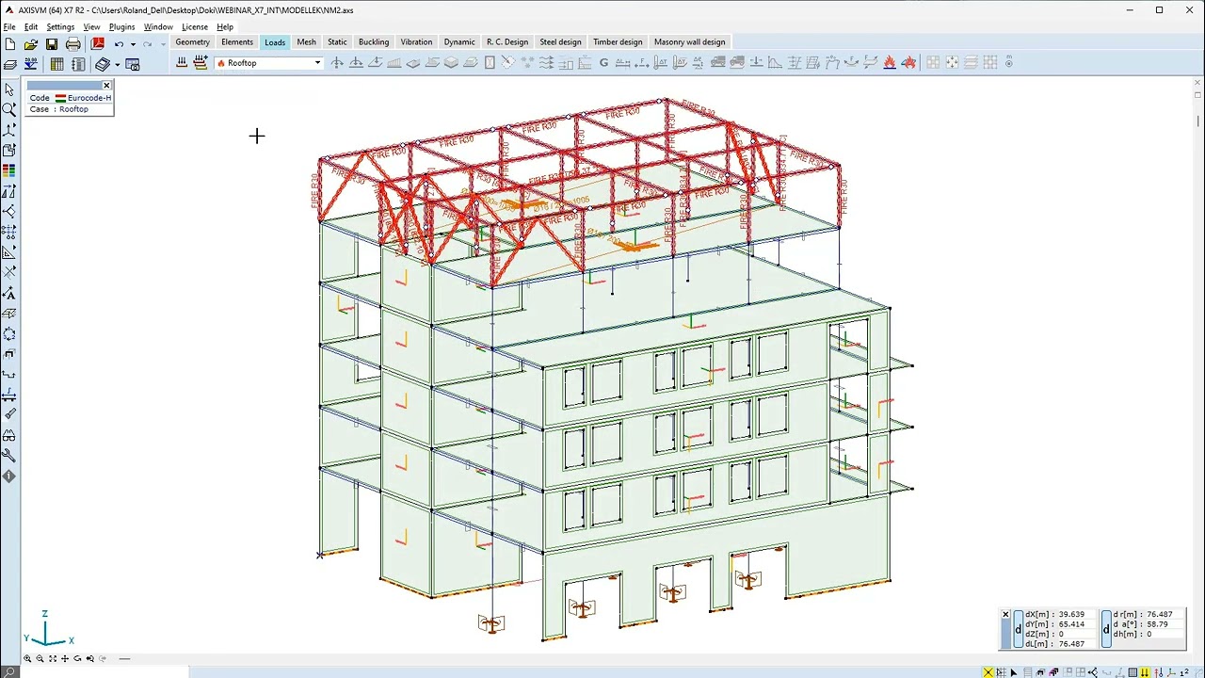Click the New file icon
The width and height of the screenshot is (1205, 678).
(9, 44)
